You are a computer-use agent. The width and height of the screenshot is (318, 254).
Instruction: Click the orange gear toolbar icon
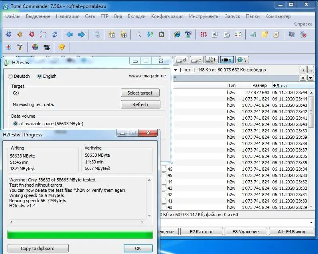pos(20,34)
